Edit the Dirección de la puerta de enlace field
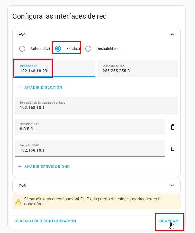The height and width of the screenshot is (233, 195). pos(96,108)
